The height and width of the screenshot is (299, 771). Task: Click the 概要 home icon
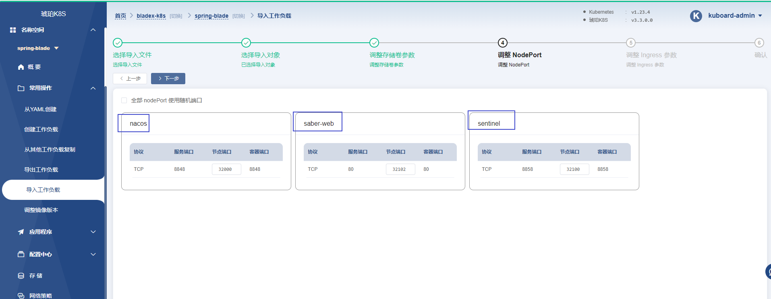(21, 67)
